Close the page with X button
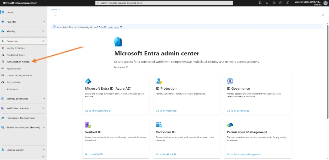The image size is (329, 160). pyautogui.click(x=323, y=15)
